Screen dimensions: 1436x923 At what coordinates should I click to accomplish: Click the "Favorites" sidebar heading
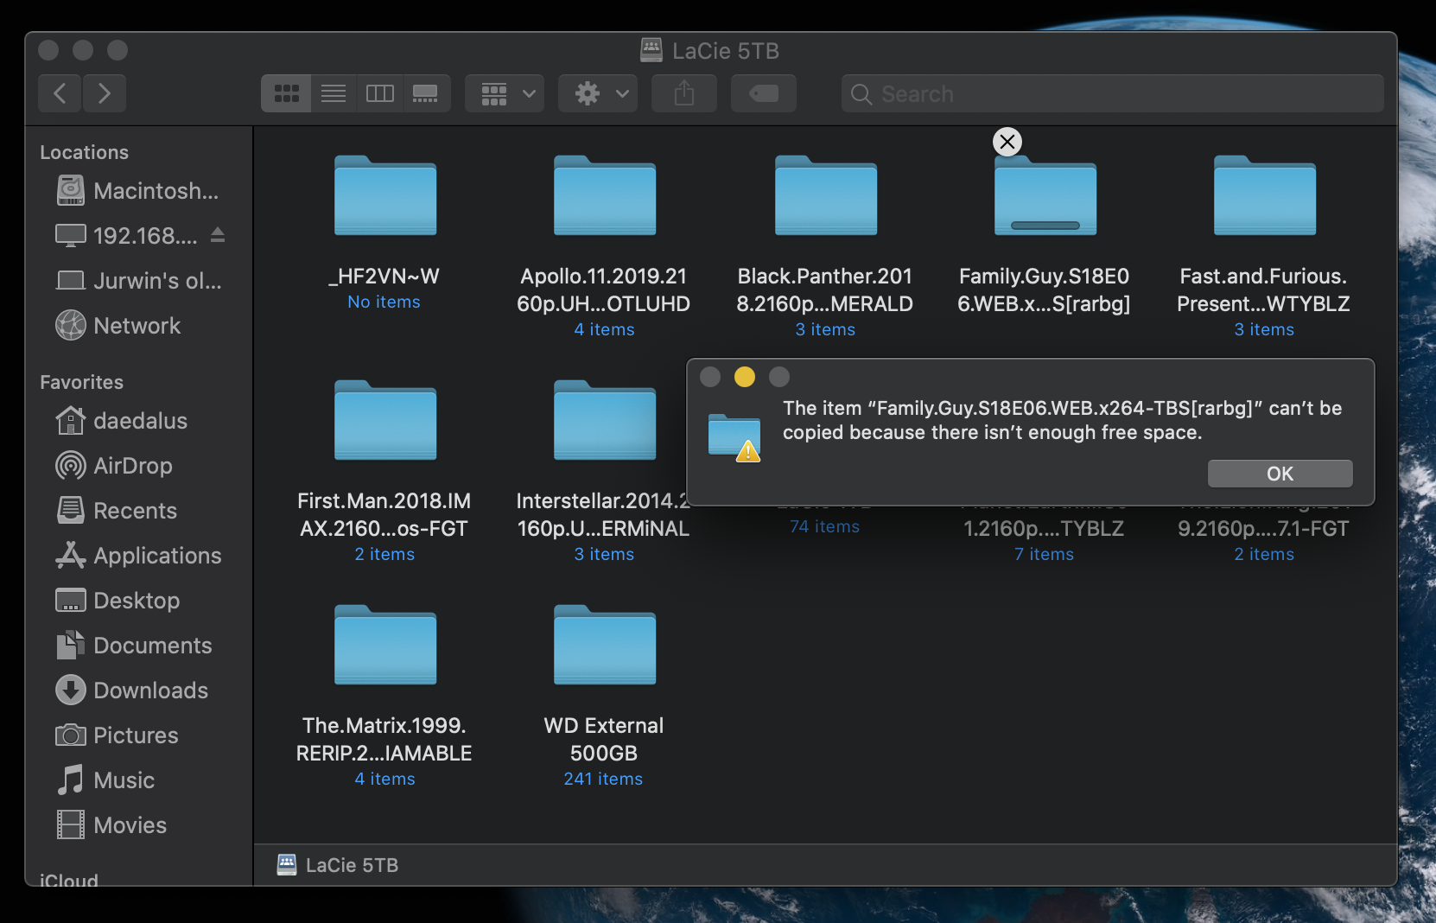(82, 382)
